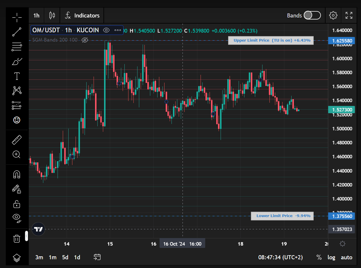
Task: Activate the zoom in tool
Action: pyautogui.click(x=17, y=155)
